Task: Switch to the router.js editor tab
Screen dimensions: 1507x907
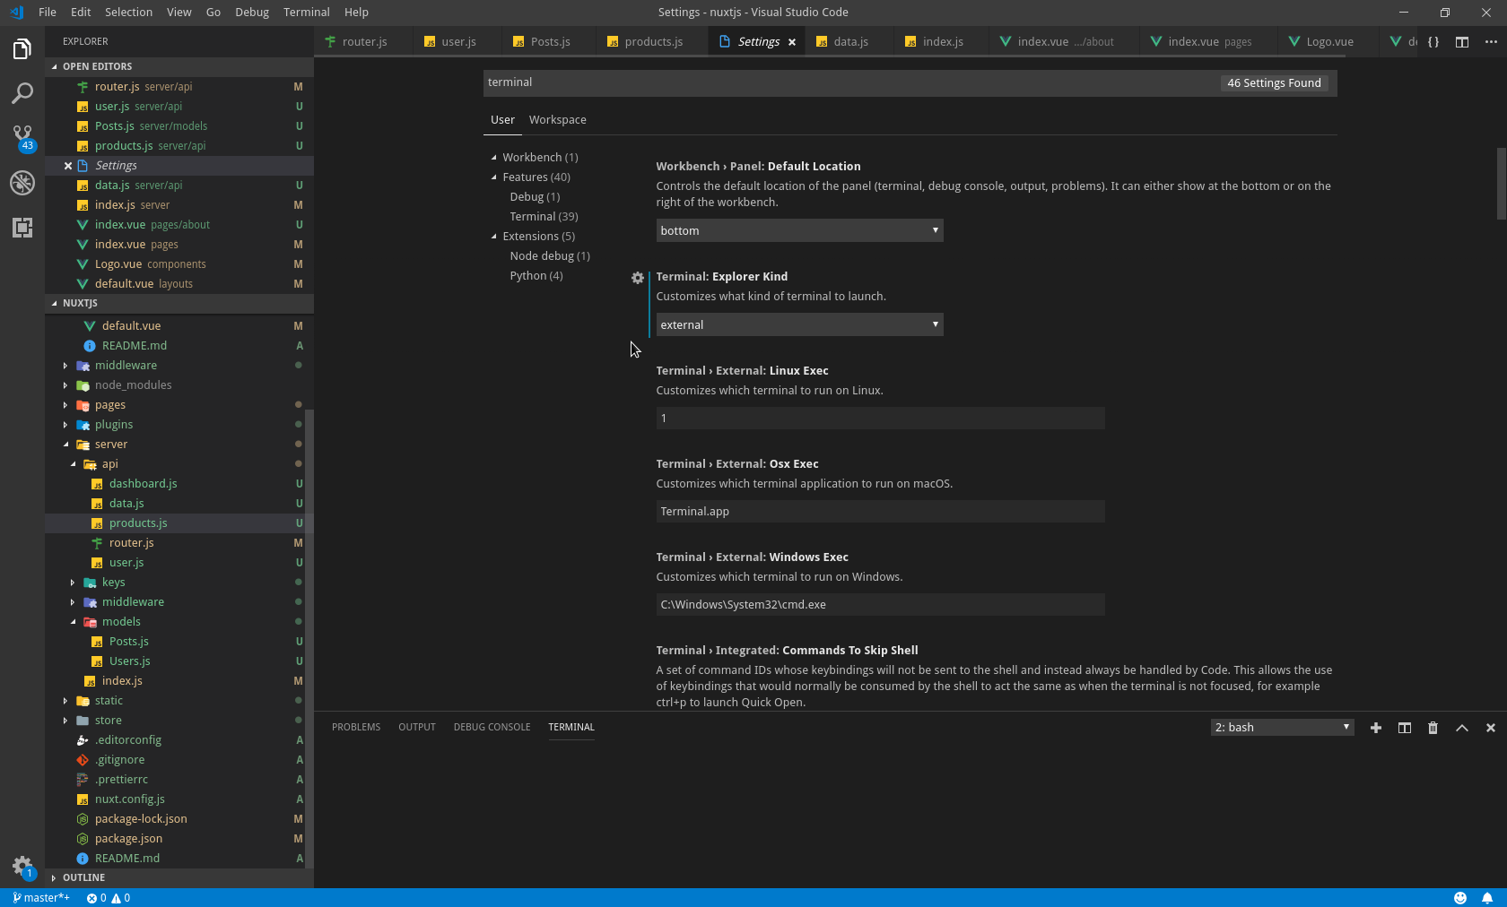Action: (x=362, y=42)
